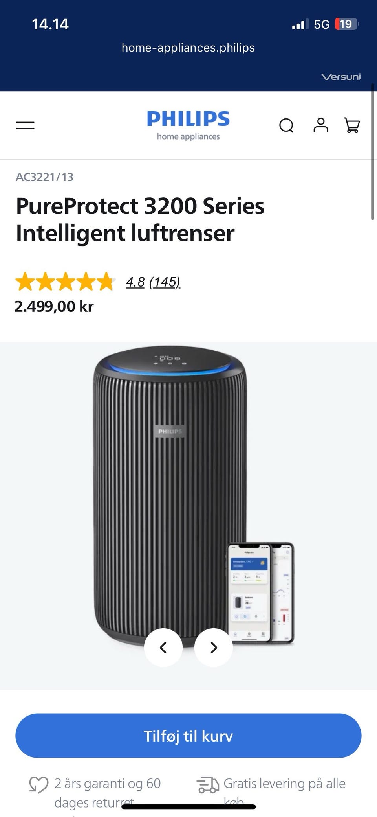
Task: Tap the warranty heart-return icon
Action: coord(38,785)
